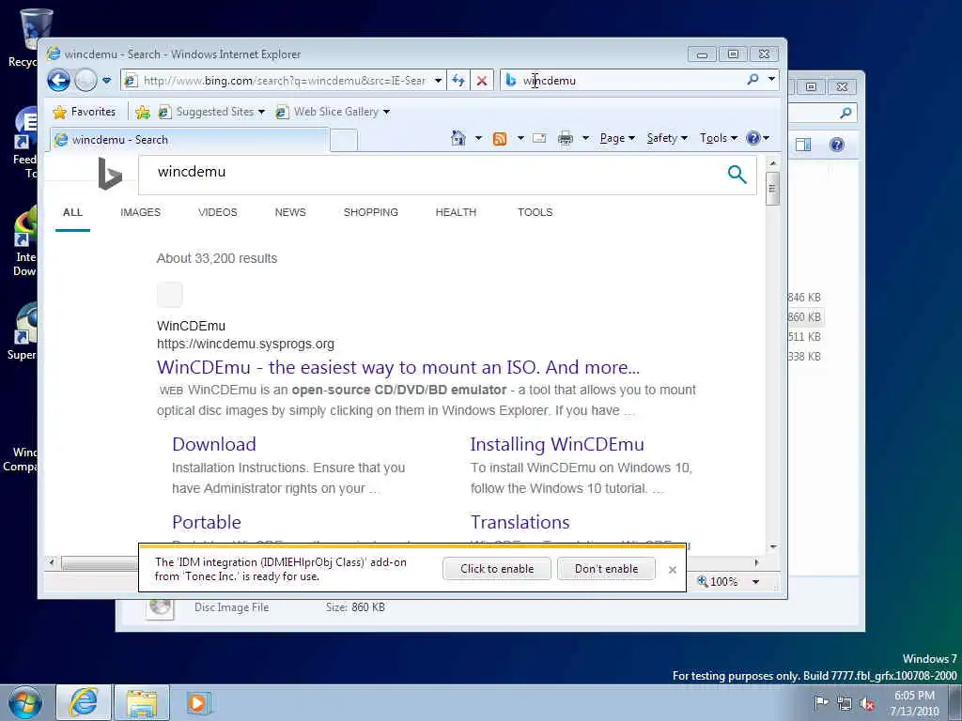Switch to NEWS results tab
Image resolution: width=962 pixels, height=721 pixels.
[x=290, y=212]
